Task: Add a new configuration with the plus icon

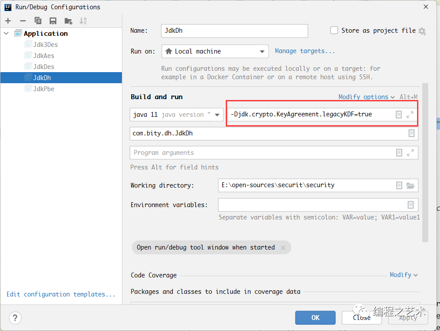Action: [8, 21]
